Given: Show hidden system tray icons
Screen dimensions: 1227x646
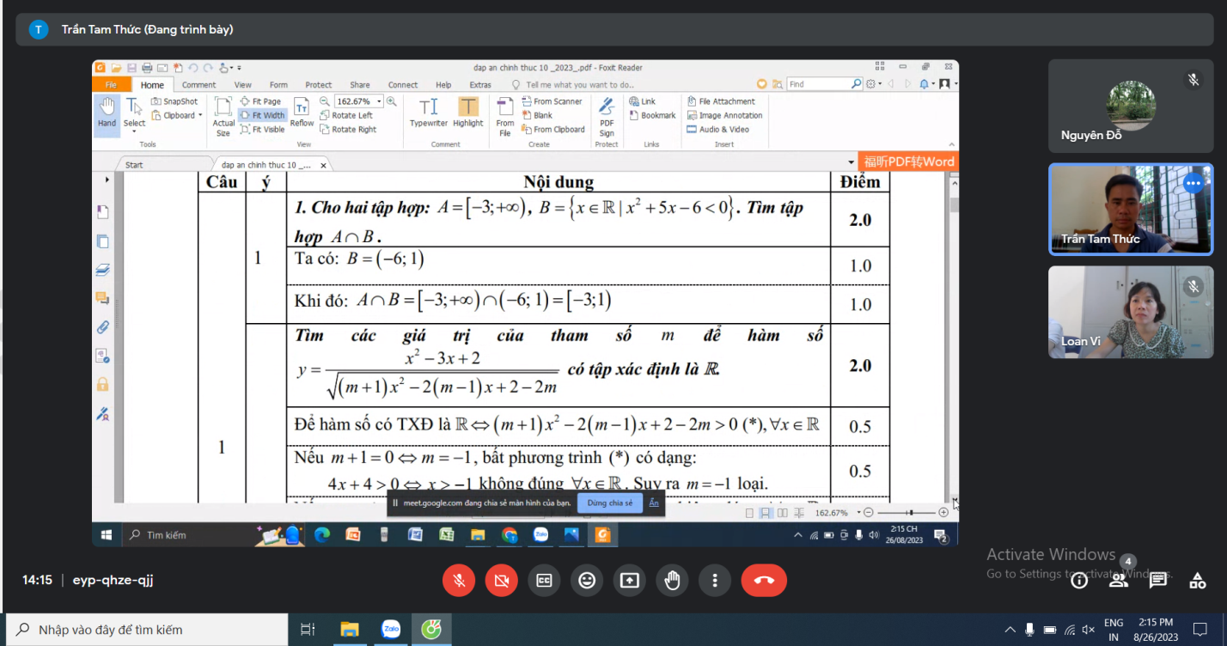Looking at the screenshot, I should (1010, 630).
